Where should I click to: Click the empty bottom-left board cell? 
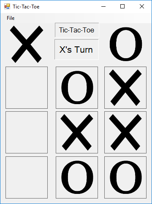[27, 177]
